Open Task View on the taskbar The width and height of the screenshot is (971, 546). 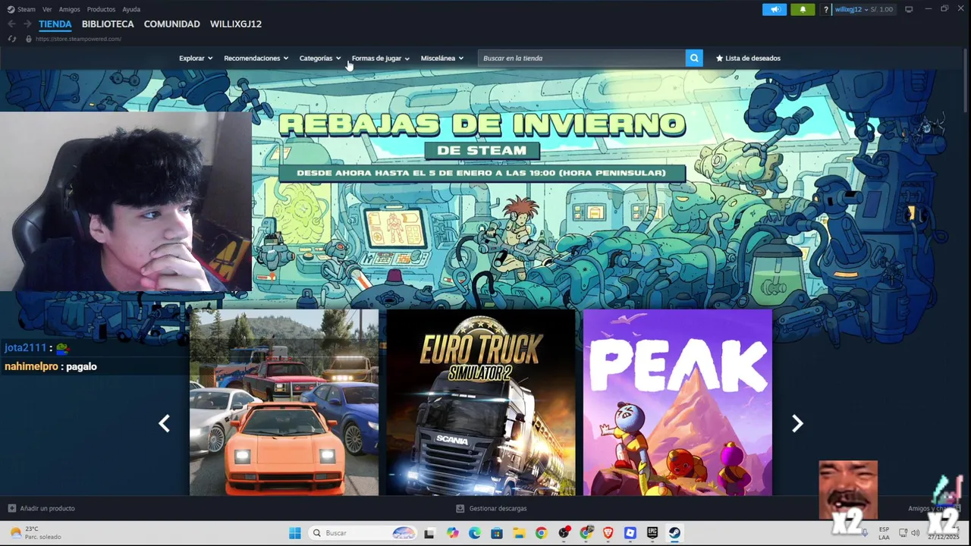pyautogui.click(x=429, y=533)
